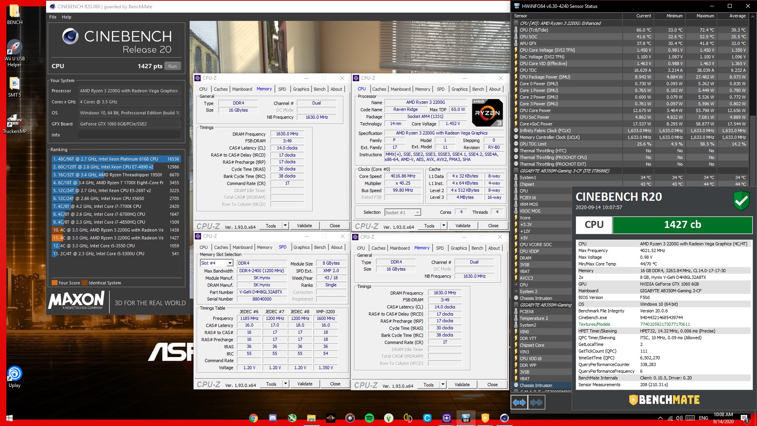Click Close in the top-right CPU-Z window
The height and width of the screenshot is (426, 757).
[493, 226]
